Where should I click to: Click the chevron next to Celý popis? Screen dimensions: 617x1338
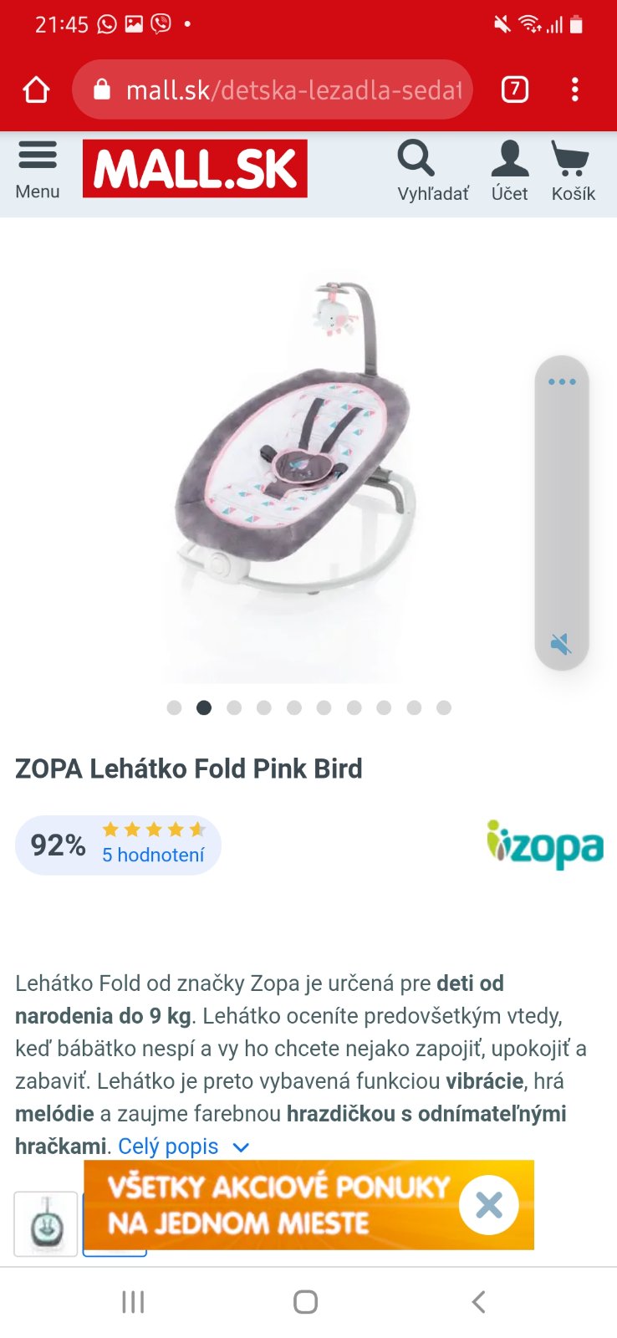241,1147
